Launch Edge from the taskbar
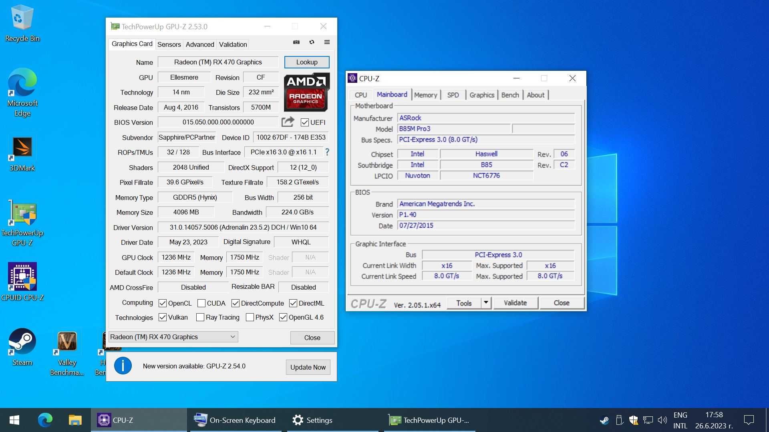 tap(45, 420)
